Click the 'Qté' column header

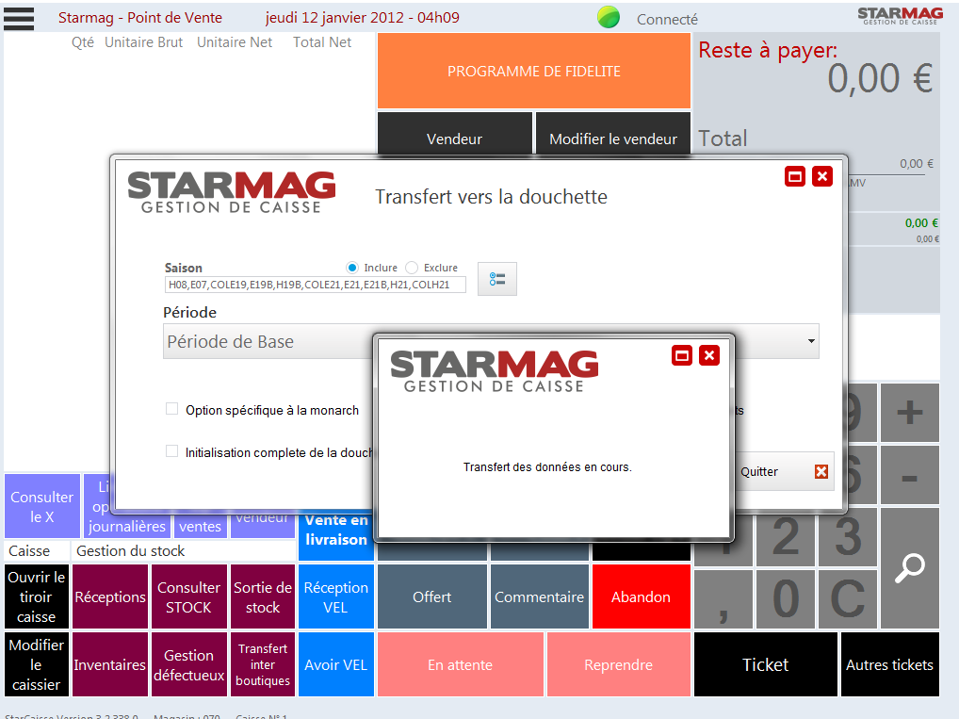pyautogui.click(x=83, y=42)
